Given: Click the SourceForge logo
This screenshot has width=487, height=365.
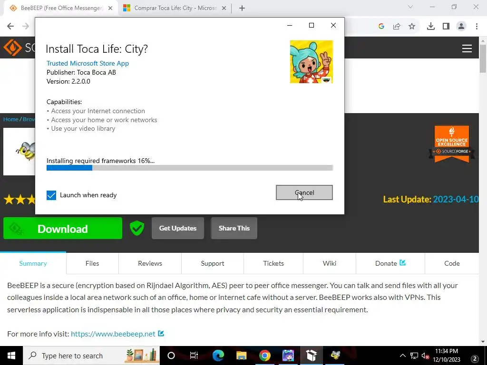Looking at the screenshot, I should click(19, 48).
